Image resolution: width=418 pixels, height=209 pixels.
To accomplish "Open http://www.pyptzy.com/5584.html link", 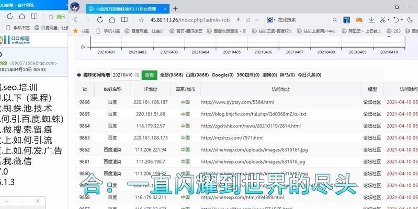I will [238, 102].
